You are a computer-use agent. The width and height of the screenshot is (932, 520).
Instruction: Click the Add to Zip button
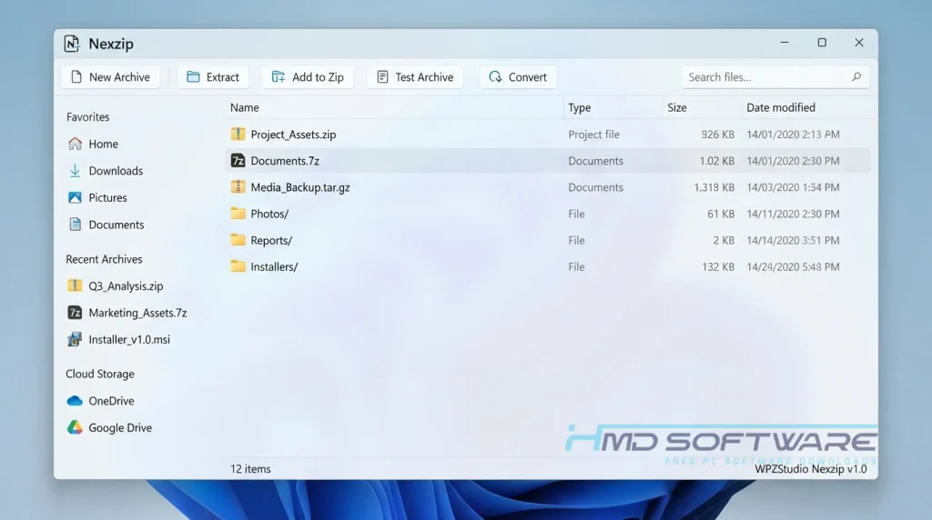308,77
